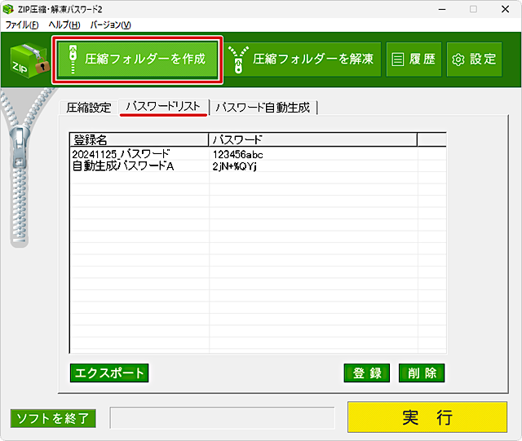This screenshot has width=522, height=441.
Task: Click the 登録名 column header
Action: (139, 139)
